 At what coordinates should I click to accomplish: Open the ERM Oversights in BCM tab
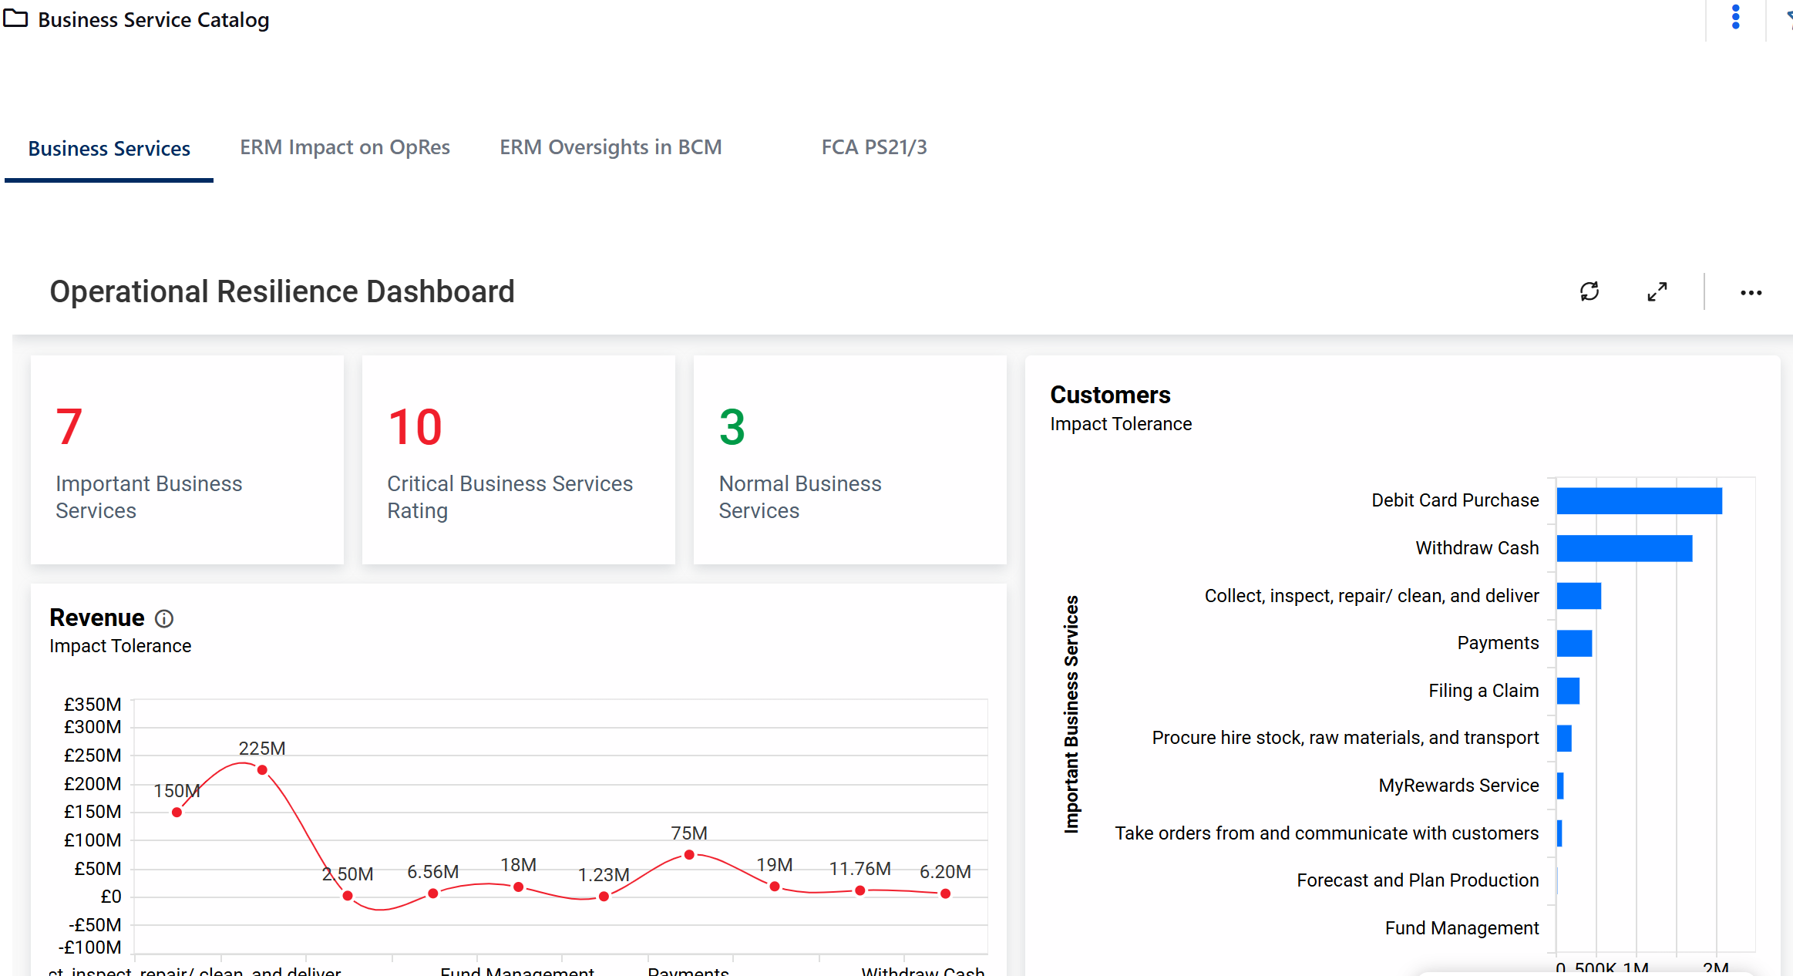(x=611, y=147)
